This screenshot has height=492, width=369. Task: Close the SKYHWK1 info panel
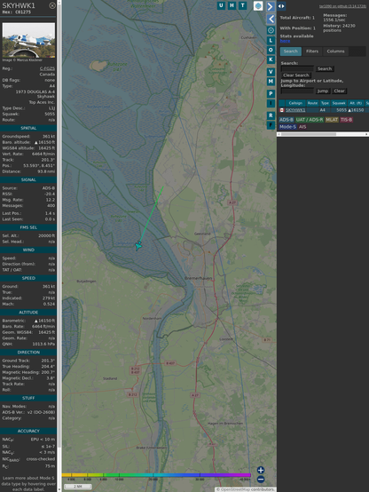pyautogui.click(x=52, y=5)
